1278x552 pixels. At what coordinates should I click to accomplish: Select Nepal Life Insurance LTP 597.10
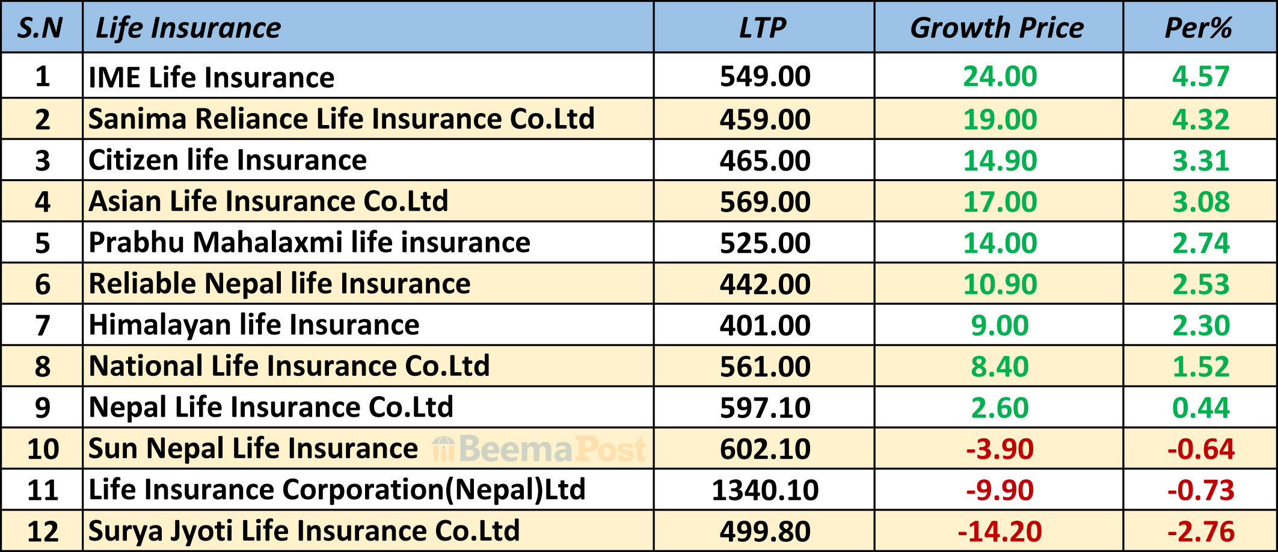765,408
